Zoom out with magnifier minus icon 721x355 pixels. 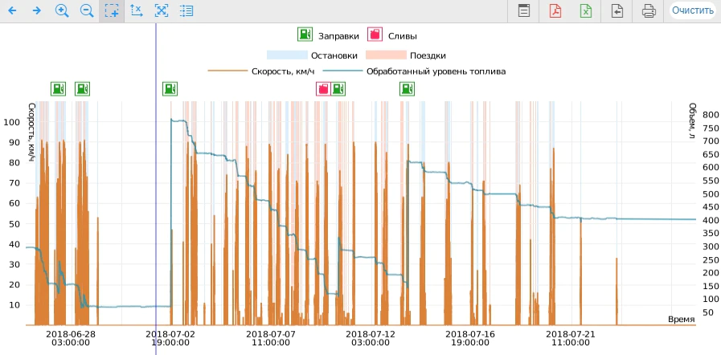tap(87, 10)
